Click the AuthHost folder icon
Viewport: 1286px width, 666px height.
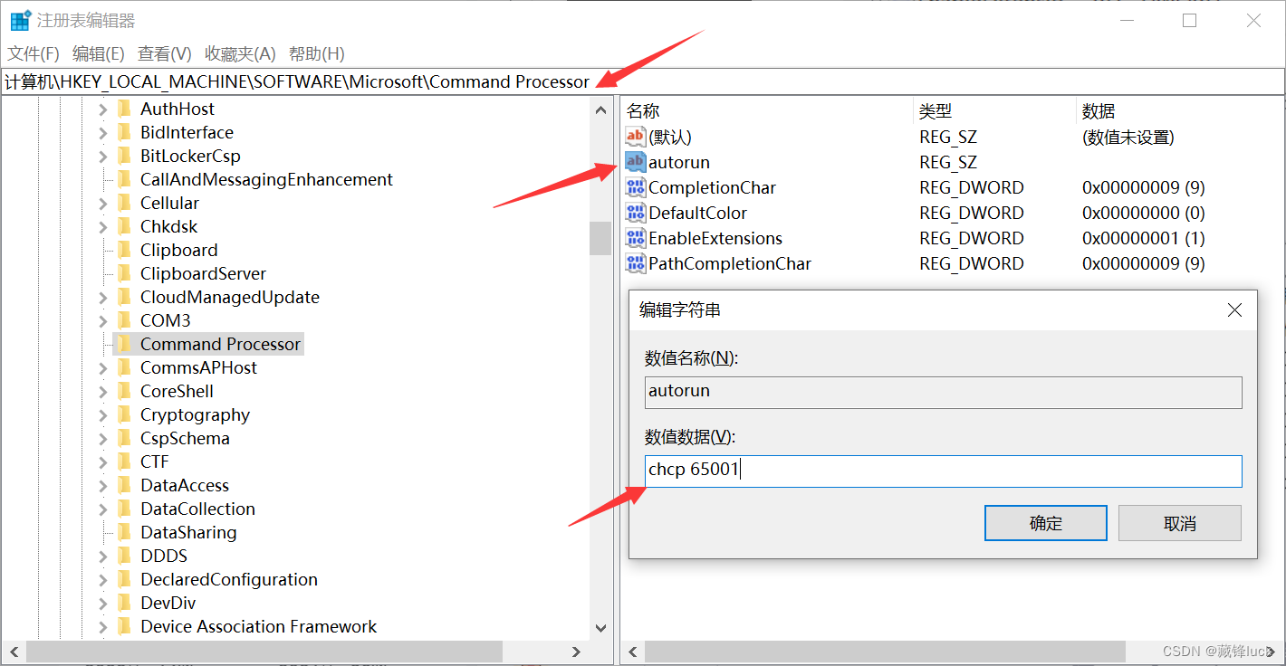point(125,109)
